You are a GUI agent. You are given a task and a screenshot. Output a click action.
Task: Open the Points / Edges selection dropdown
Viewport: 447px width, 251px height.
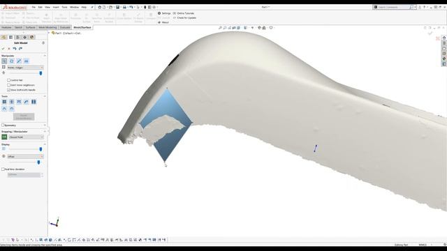[x=25, y=68]
